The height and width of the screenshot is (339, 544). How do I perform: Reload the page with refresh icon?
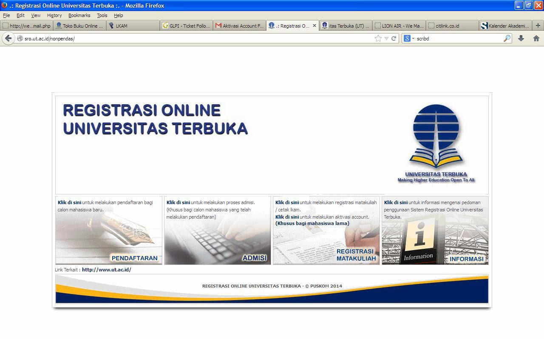(394, 38)
